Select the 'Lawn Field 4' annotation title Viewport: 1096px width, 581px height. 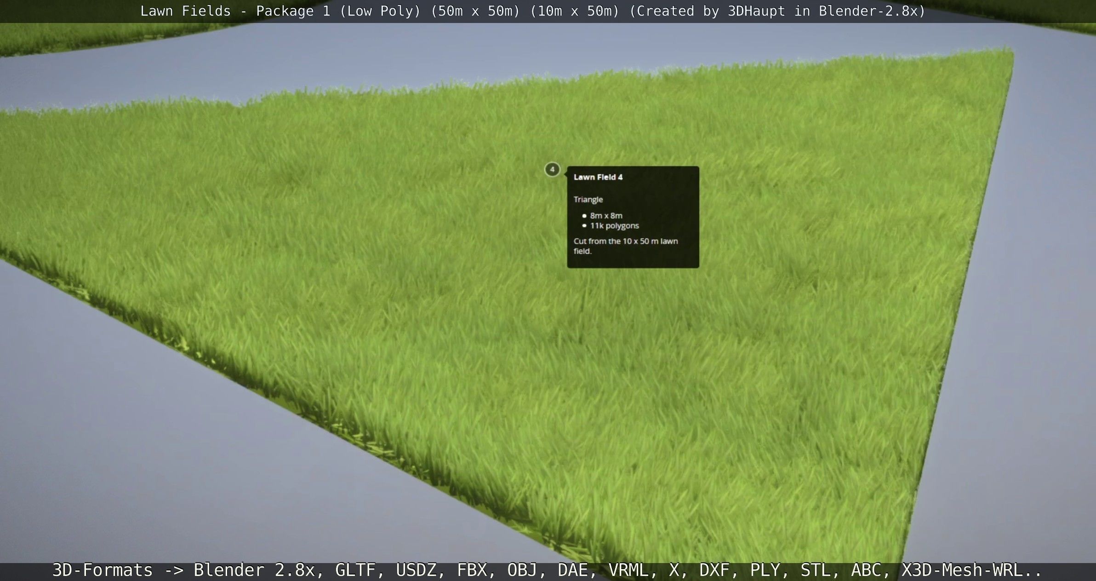click(x=598, y=177)
